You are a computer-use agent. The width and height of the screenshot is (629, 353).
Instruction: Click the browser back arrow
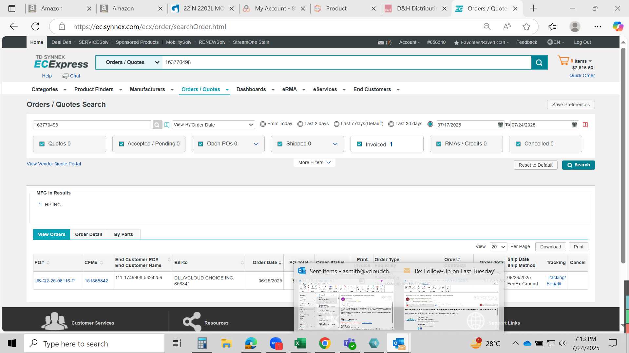click(x=14, y=26)
